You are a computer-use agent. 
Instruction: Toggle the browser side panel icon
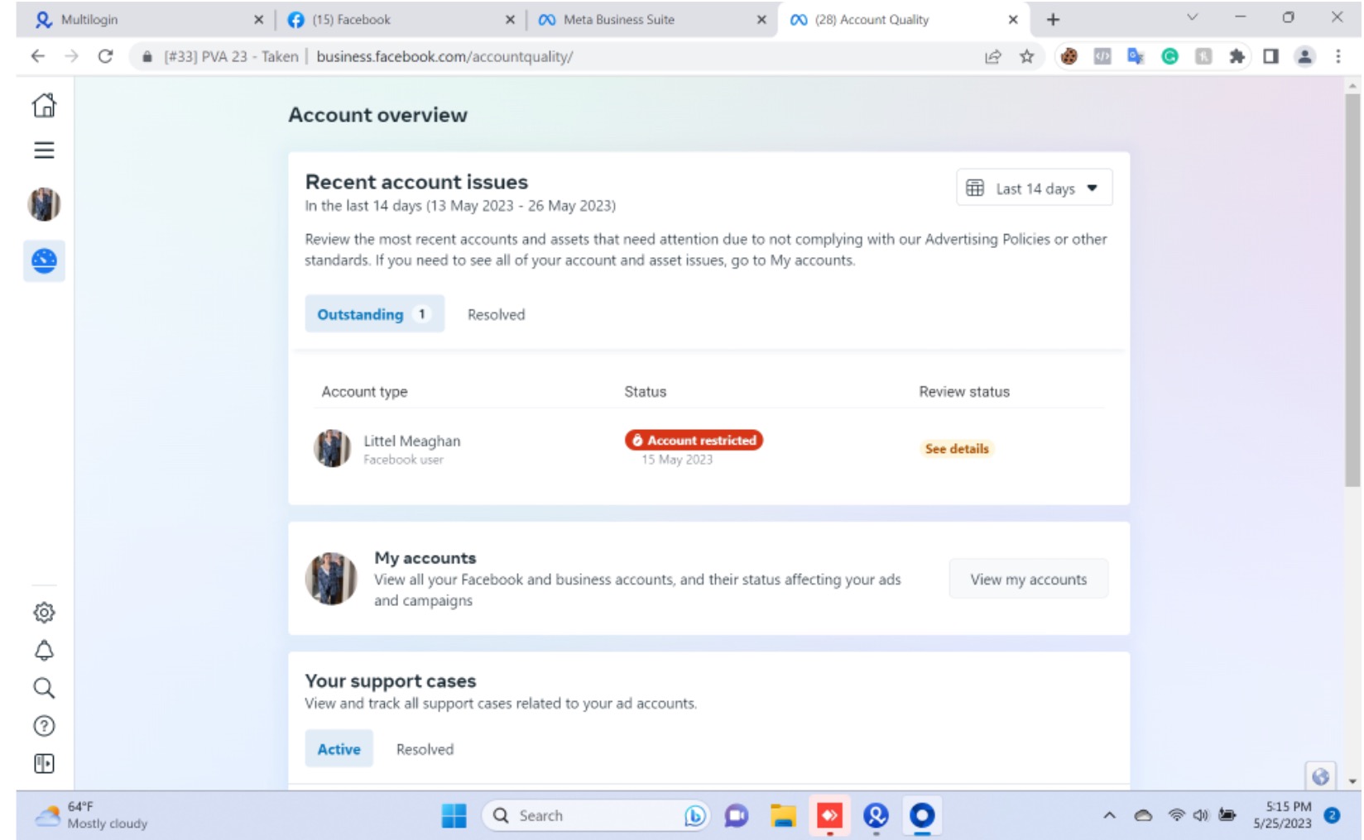click(x=1270, y=56)
